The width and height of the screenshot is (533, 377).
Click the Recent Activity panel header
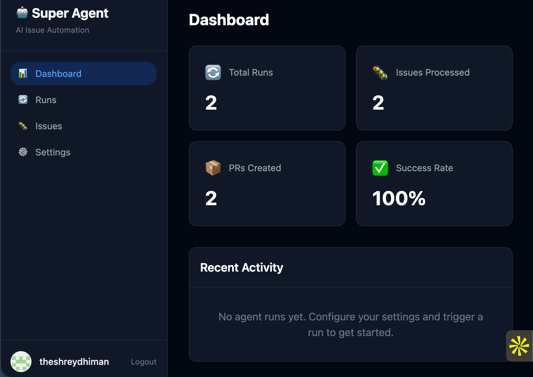tap(242, 267)
